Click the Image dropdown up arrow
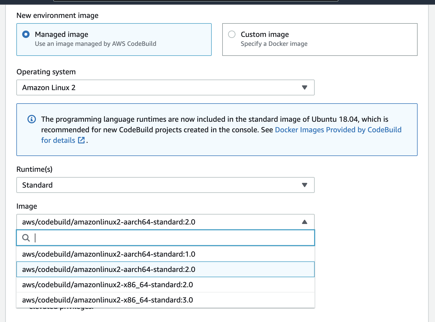435x322 pixels. click(305, 222)
